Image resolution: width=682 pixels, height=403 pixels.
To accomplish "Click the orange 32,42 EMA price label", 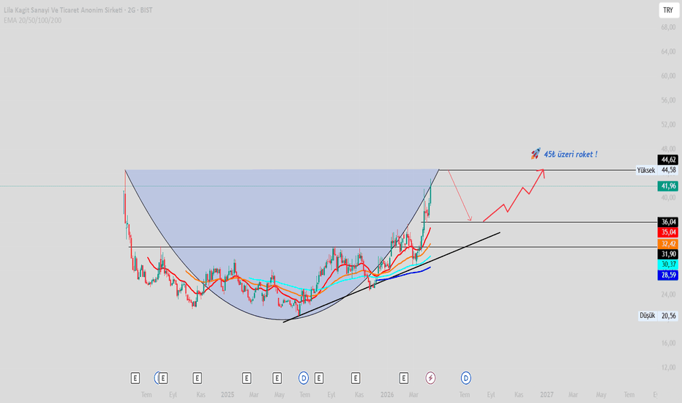I will click(x=668, y=244).
